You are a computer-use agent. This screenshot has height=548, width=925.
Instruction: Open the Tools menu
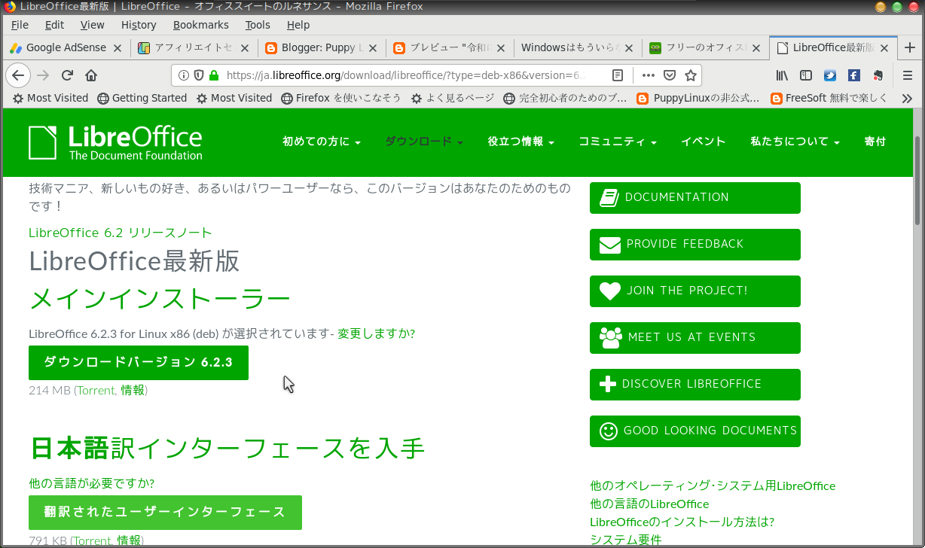point(258,25)
